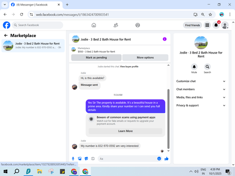The height and width of the screenshot is (176, 235).
Task: Click the browser back arrow
Action: 5,15
